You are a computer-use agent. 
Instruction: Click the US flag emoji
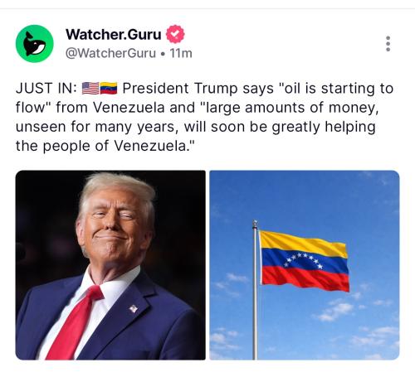pyautogui.click(x=90, y=89)
